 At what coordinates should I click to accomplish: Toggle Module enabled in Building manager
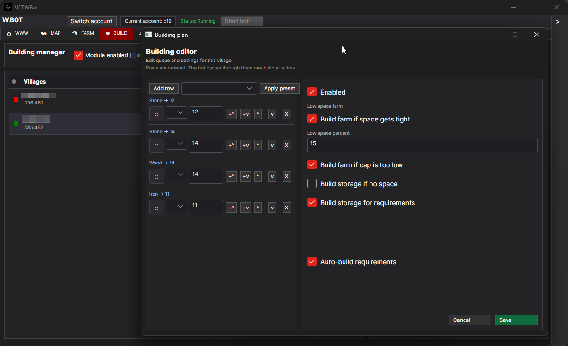pyautogui.click(x=78, y=55)
